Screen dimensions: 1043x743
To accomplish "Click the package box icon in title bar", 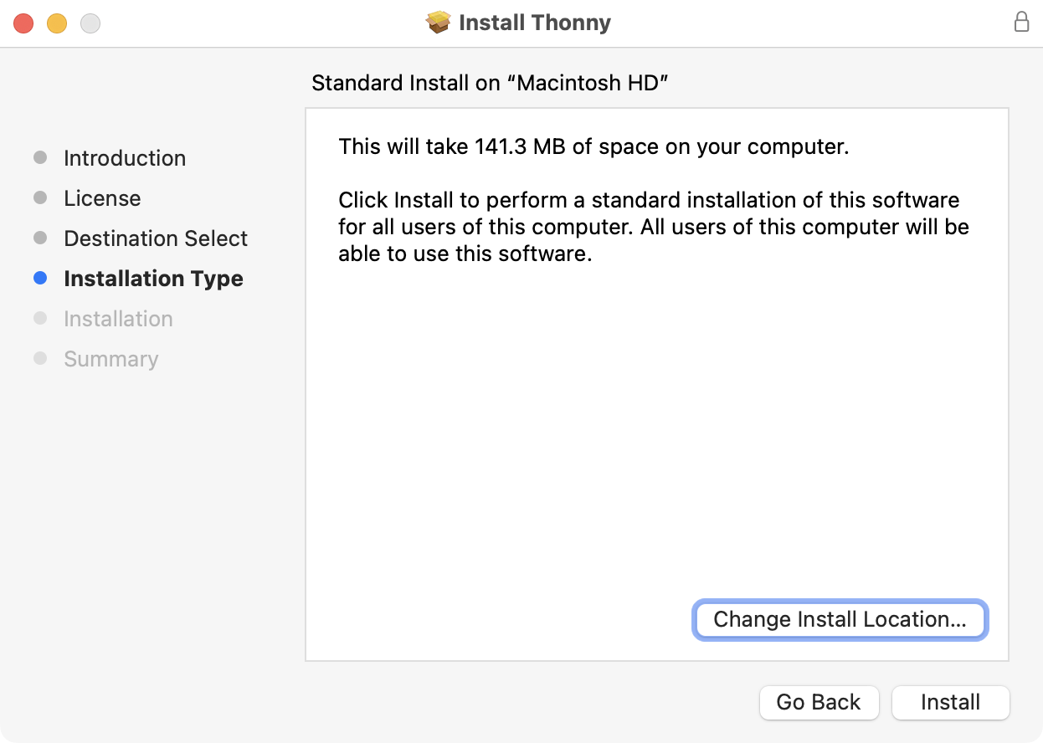I will pos(439,23).
